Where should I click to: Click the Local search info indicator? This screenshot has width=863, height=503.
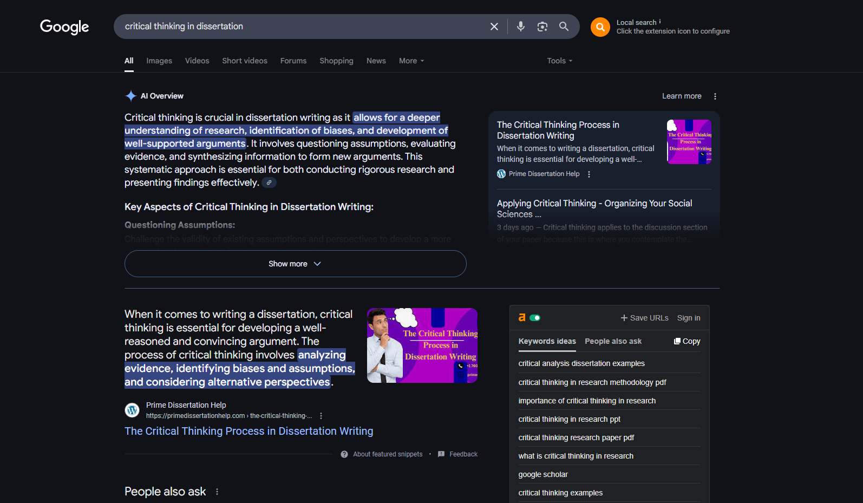click(x=660, y=22)
